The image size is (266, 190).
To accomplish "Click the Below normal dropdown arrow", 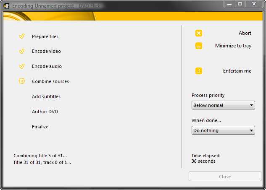I will click(251, 105).
